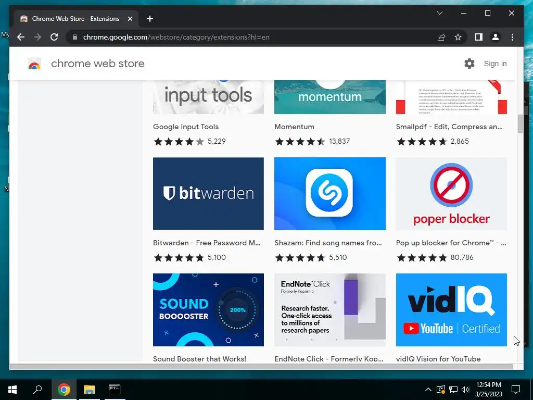533x400 pixels.
Task: Open the EndNote Click extension image
Action: point(329,310)
